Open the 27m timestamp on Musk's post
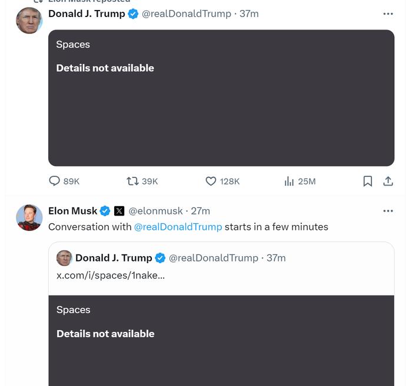This screenshot has height=386, width=412. click(201, 211)
